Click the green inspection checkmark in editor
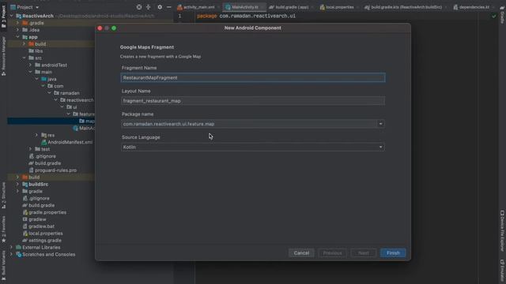The width and height of the screenshot is (506, 284). click(x=493, y=16)
